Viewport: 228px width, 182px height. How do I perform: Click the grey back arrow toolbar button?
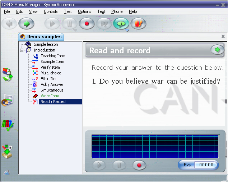tap(9, 24)
